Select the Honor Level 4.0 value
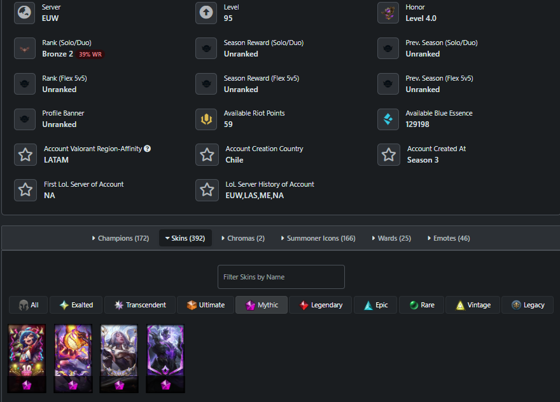This screenshot has width=560, height=402. pos(421,18)
